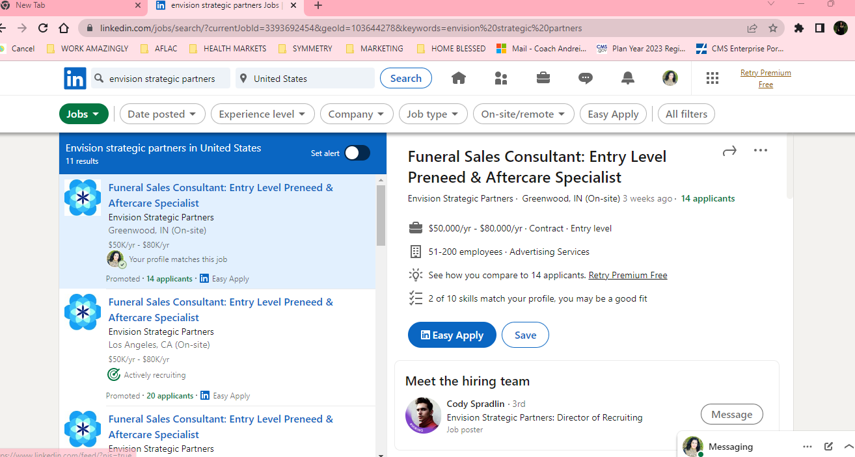
Task: Open the Chrome extensions puzzle icon
Action: coord(799,28)
